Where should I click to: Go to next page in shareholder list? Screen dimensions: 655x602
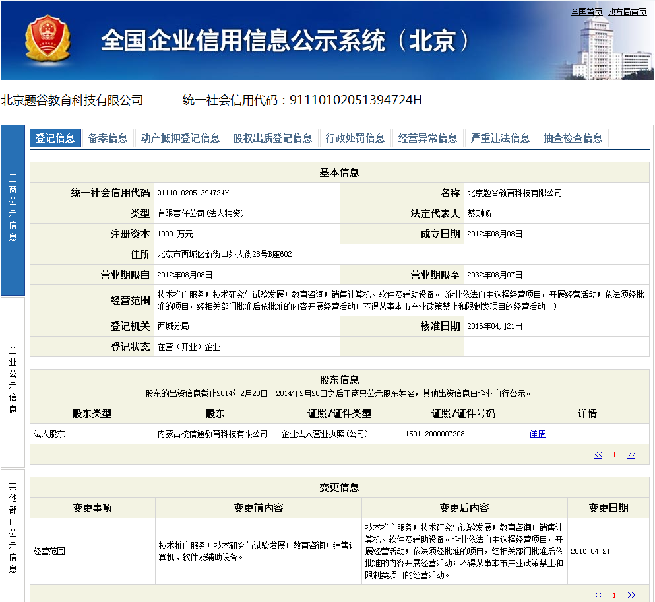[x=631, y=455]
